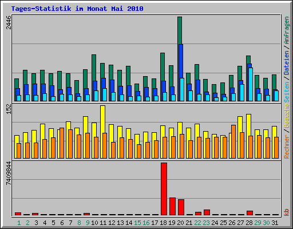The width and height of the screenshot is (293, 229).
Task: Select day label '17' on the x-axis
Action: click(x=155, y=223)
